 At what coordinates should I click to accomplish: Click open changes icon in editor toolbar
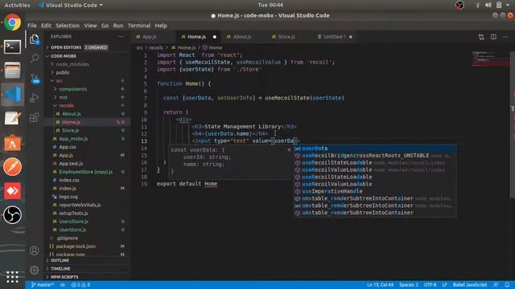[481, 37]
